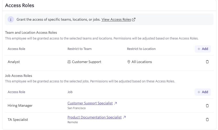The image size is (218, 130).
Task: Click the All Locations text
Action: coord(142,62)
